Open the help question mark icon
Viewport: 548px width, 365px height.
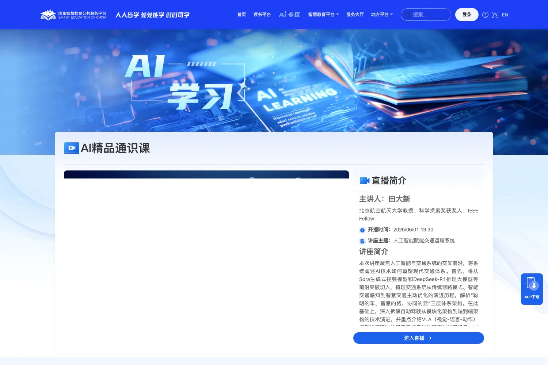pos(485,15)
